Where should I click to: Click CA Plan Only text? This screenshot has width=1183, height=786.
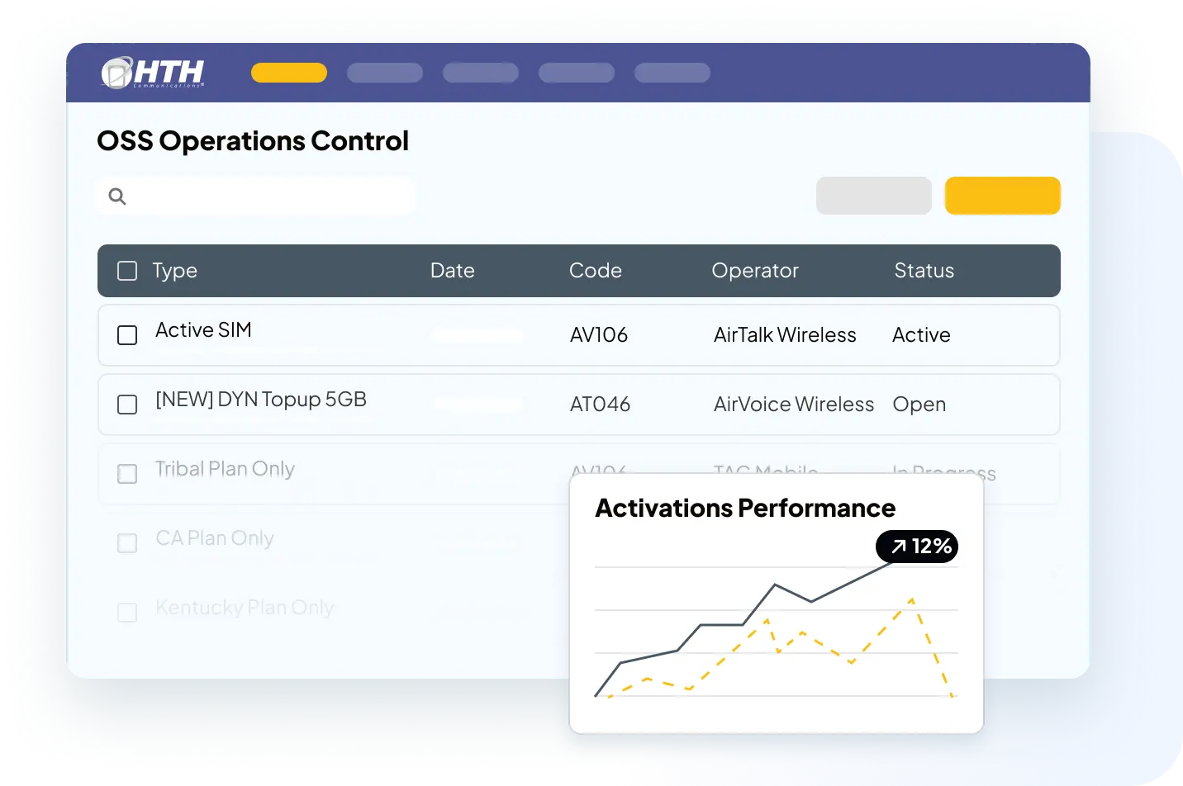(x=215, y=538)
